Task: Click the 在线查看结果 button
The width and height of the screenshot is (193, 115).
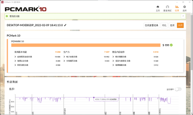Action: 152,25
